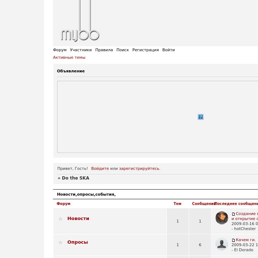
Task: View El Dorado's default avatar in Опросы row
Action: (x=222, y=244)
